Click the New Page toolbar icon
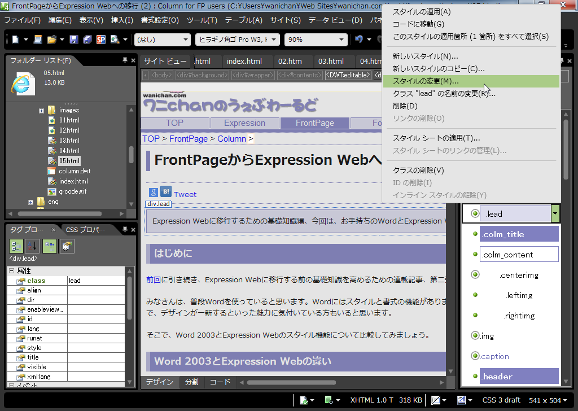578x411 pixels. [15, 40]
